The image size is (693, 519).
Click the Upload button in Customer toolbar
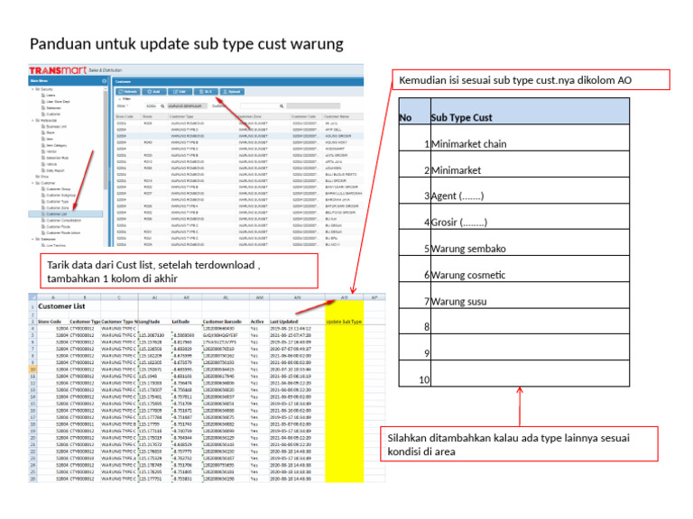[x=232, y=92]
